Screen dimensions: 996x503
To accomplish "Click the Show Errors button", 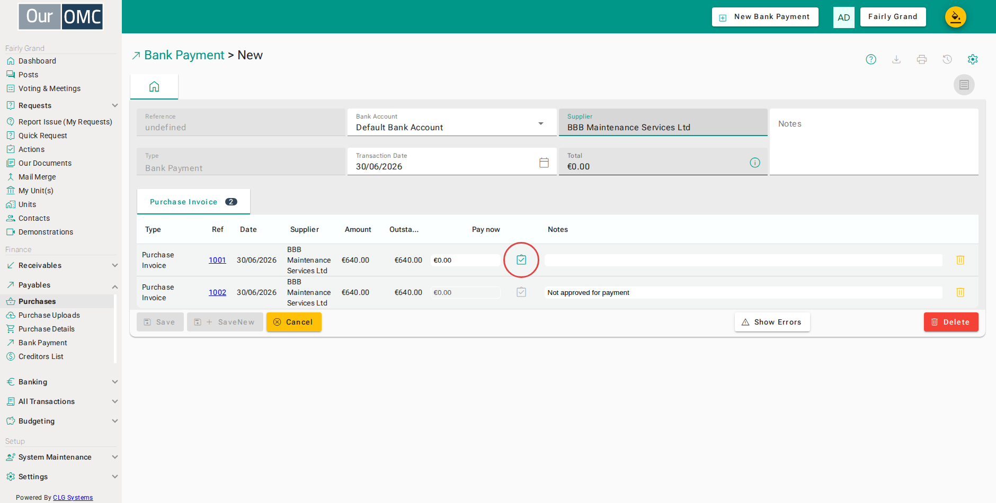I will pyautogui.click(x=772, y=322).
